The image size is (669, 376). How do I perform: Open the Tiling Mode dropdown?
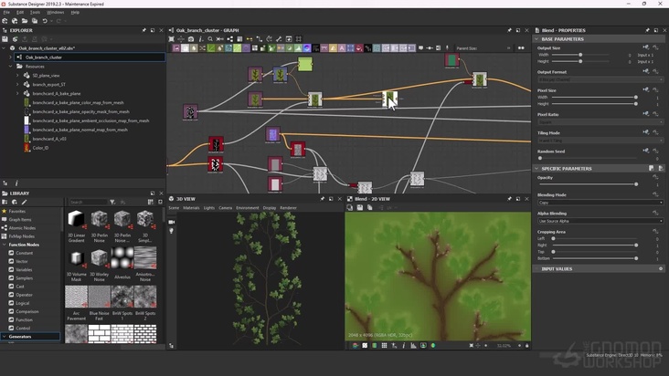(x=600, y=141)
